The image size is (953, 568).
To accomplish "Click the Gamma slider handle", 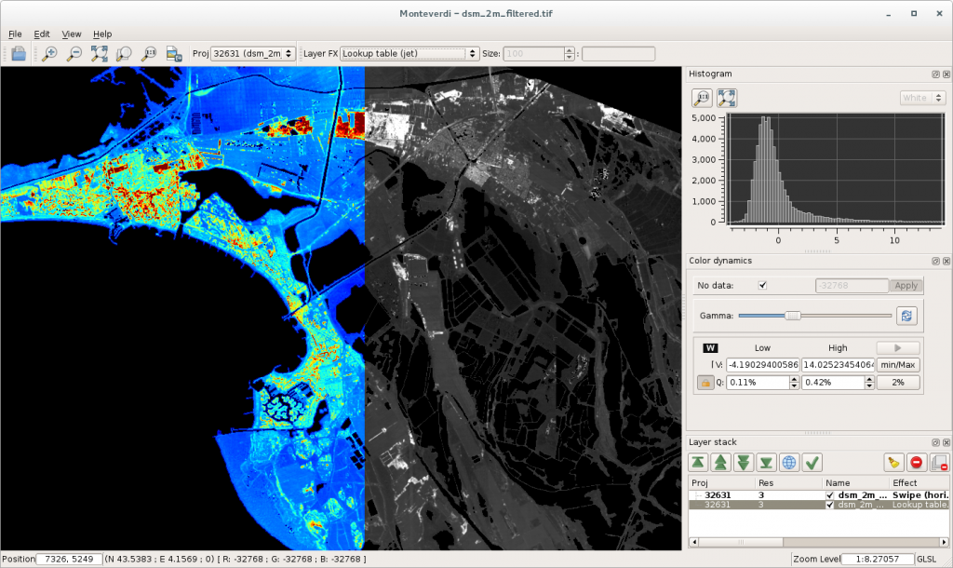I will pyautogui.click(x=793, y=316).
